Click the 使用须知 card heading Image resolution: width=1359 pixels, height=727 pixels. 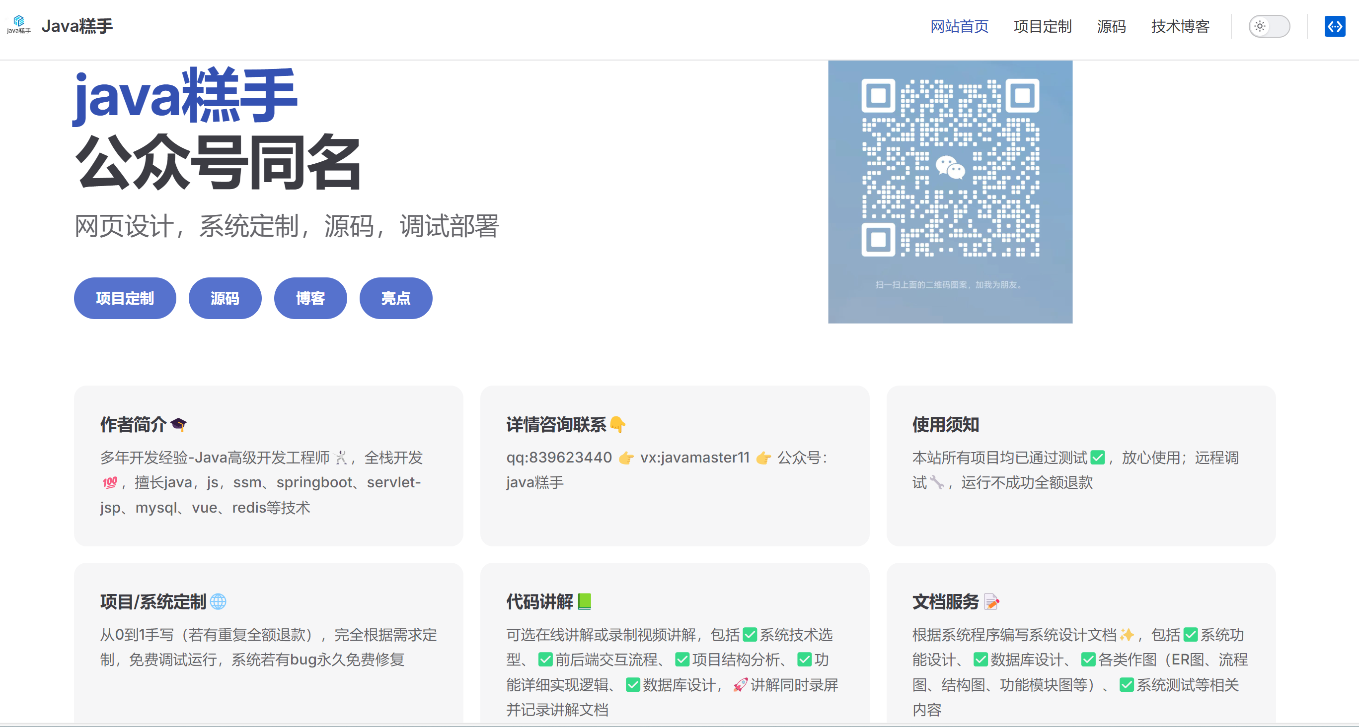(x=945, y=424)
